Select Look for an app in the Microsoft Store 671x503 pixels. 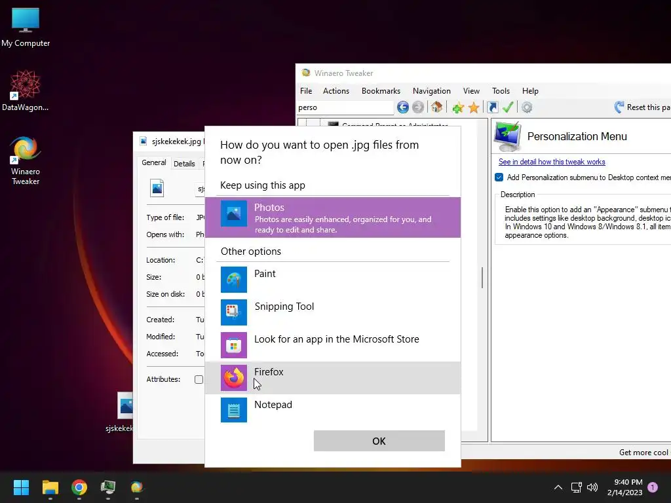tap(333, 345)
